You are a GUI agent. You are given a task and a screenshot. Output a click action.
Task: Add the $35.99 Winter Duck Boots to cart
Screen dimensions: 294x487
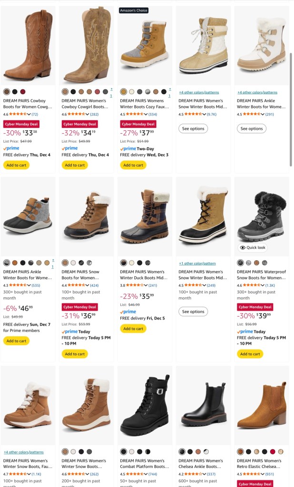[x=133, y=329]
